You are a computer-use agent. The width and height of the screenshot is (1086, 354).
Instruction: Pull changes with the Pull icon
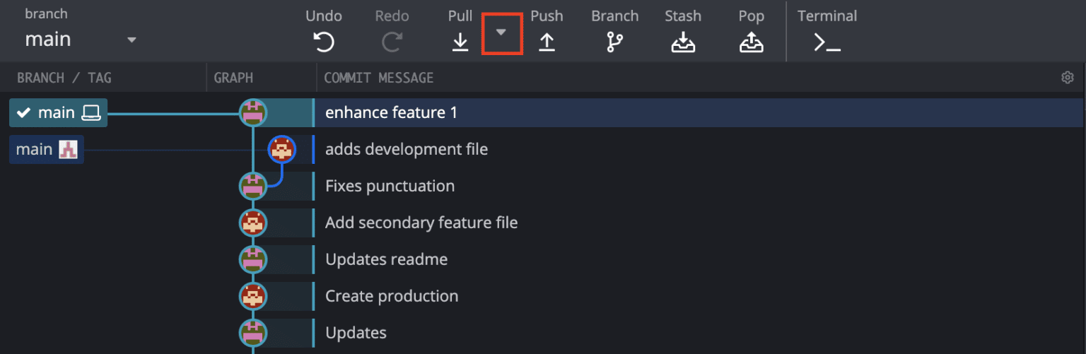[x=460, y=42]
